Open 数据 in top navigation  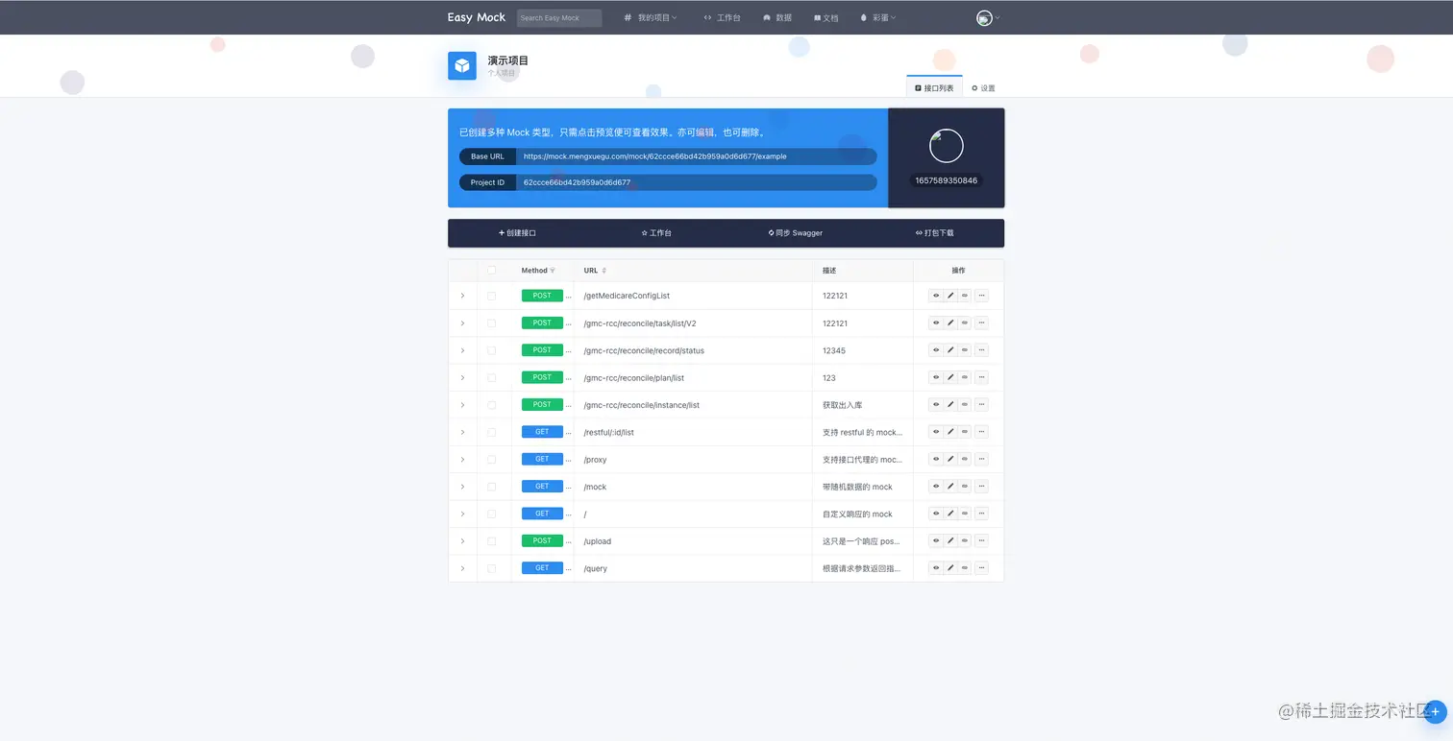[x=777, y=17]
